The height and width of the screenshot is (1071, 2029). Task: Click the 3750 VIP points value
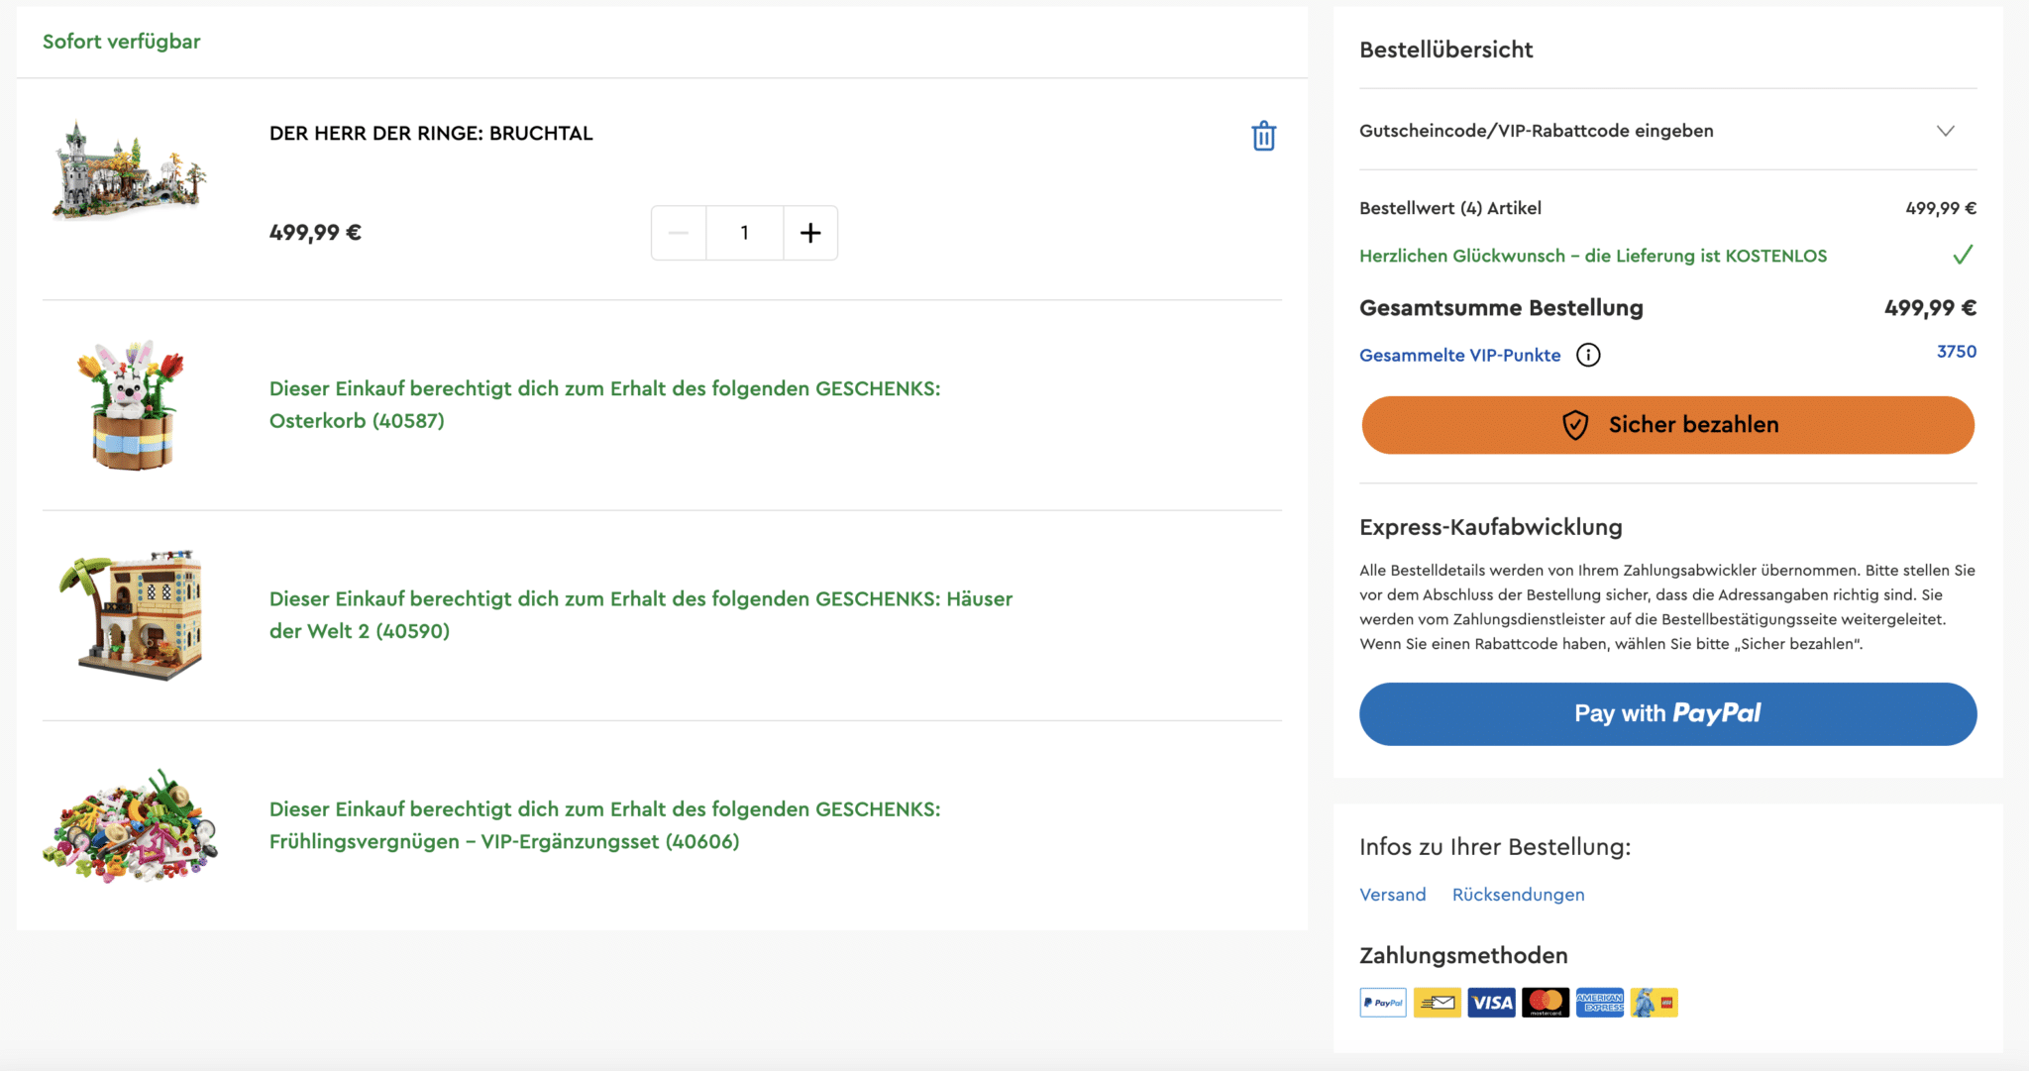pyautogui.click(x=1957, y=352)
